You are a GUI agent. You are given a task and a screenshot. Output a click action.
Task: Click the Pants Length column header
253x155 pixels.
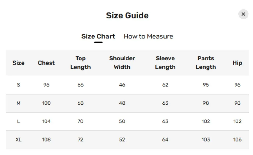click(x=206, y=63)
